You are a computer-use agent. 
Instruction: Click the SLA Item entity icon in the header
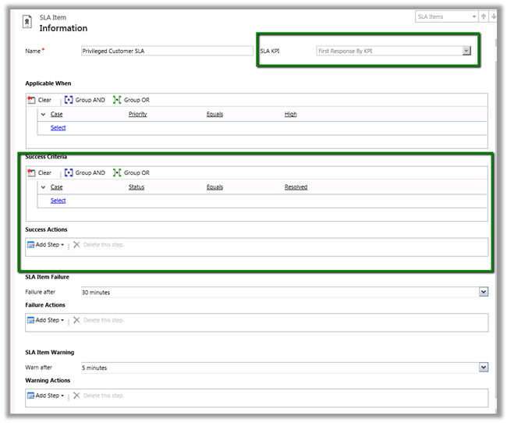27,22
